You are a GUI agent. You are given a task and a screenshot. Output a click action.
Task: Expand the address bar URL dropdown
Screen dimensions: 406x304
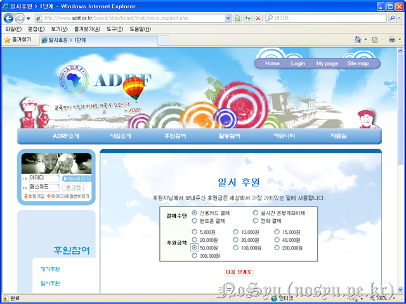pyautogui.click(x=228, y=18)
